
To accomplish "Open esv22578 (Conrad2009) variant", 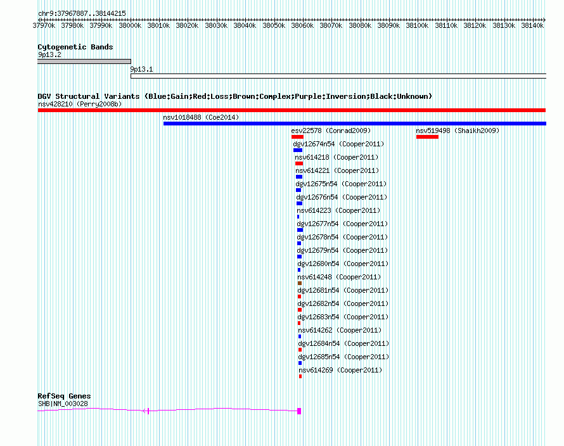I will point(331,131).
